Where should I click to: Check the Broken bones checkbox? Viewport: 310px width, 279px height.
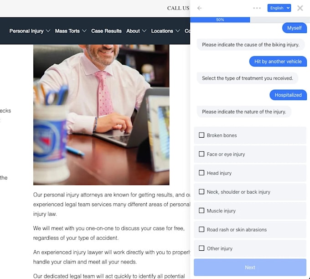pos(201,135)
